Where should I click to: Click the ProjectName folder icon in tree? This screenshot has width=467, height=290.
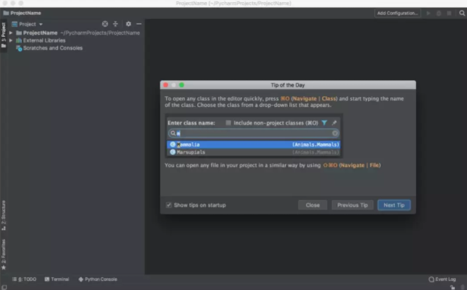tap(19, 33)
